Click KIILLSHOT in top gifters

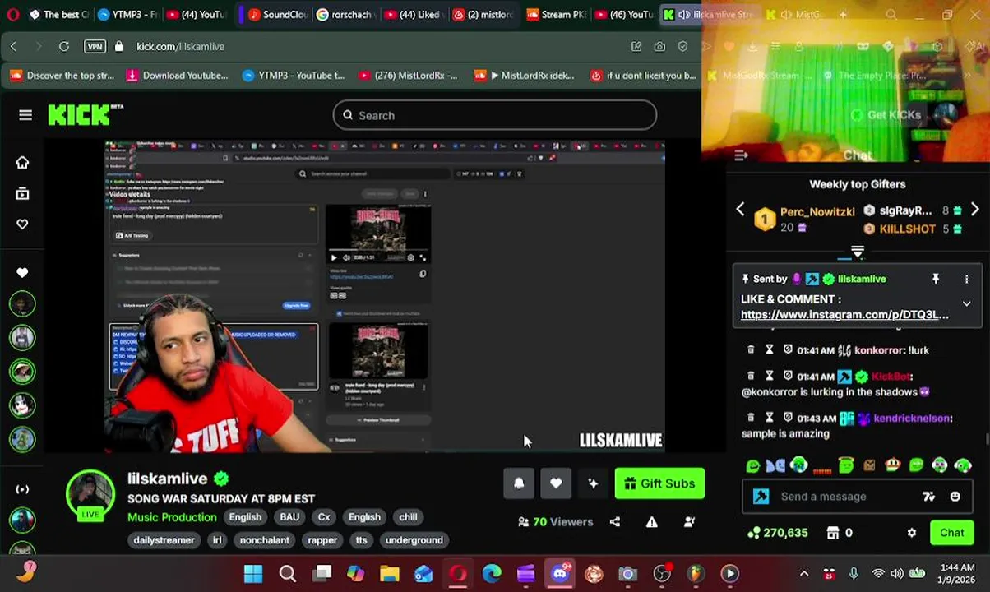[908, 229]
